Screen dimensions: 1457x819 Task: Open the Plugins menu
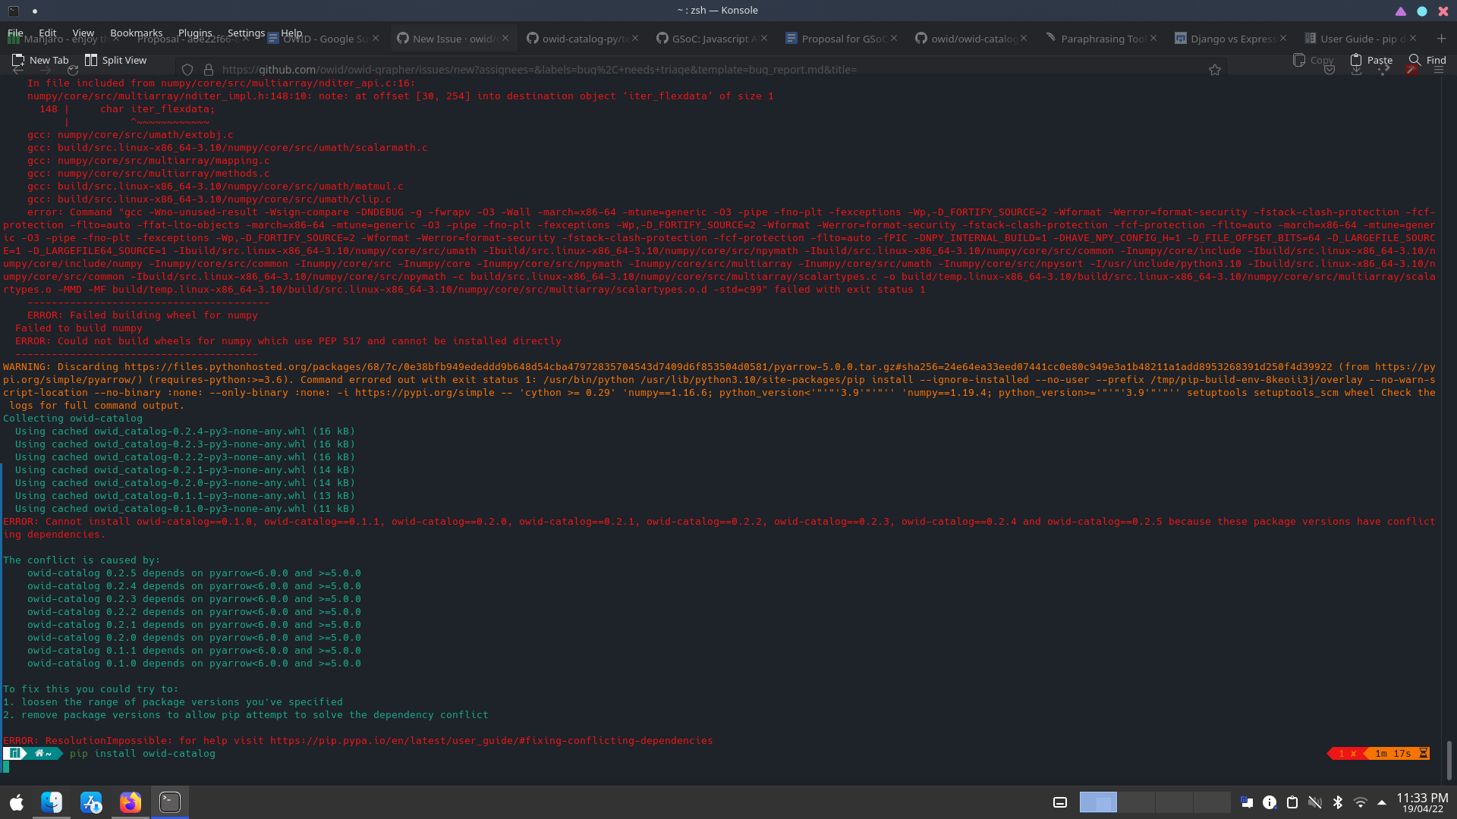coord(194,33)
